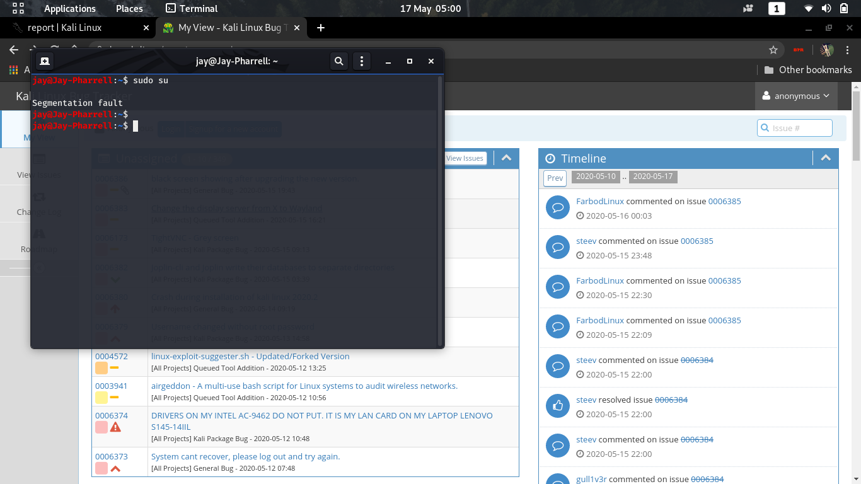Viewport: 861px width, 484px height.
Task: Click the red warning priority icon for issue 0006374
Action: click(x=115, y=427)
